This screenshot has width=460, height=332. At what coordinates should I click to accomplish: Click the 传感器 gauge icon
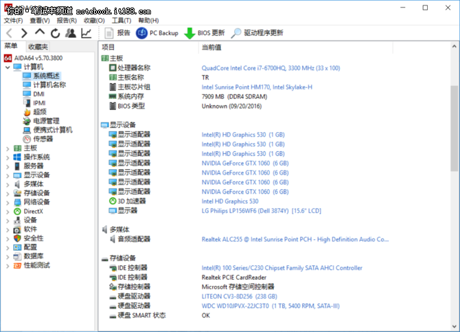(x=27, y=139)
